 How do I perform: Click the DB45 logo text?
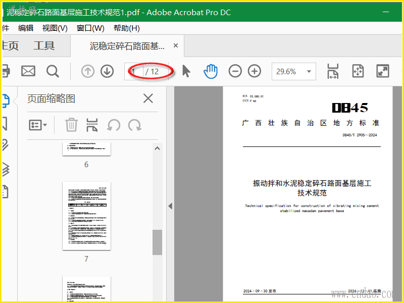349,108
